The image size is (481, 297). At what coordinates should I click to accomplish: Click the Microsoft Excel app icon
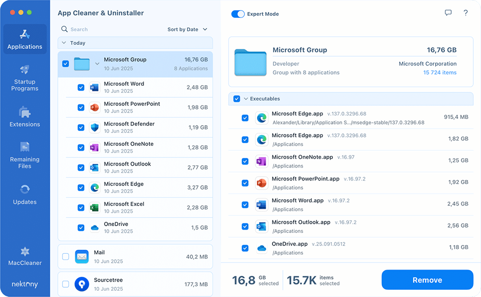[x=94, y=208]
